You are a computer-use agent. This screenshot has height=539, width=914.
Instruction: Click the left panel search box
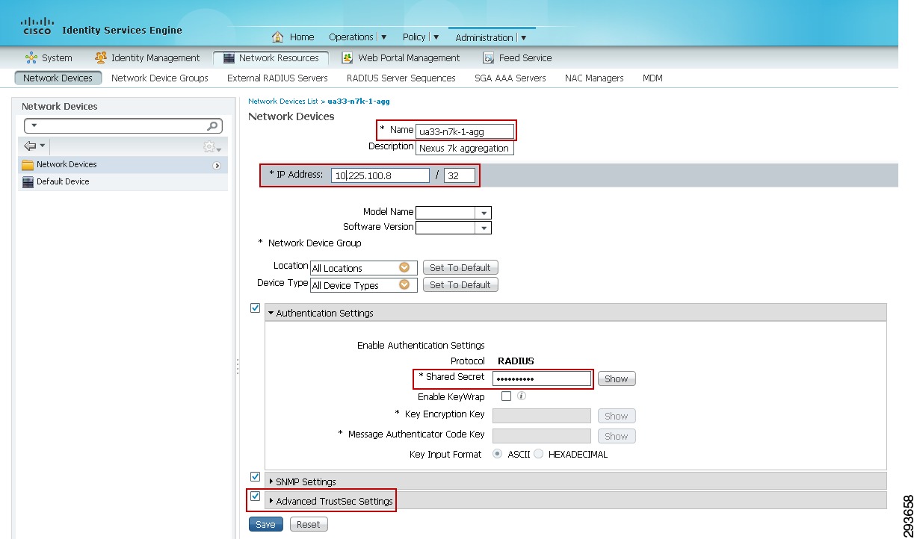(123, 126)
